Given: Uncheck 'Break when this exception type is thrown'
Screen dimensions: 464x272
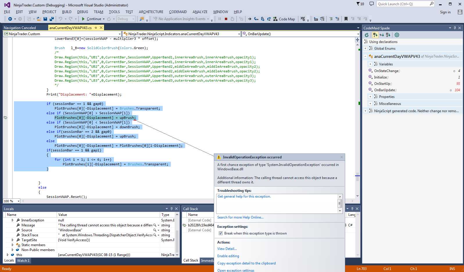Looking at the screenshot, I should [221, 233].
